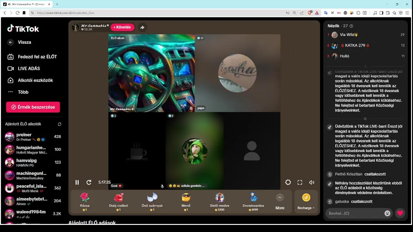Viewport: 413px width, 232px height.
Task: Open Mr.Cannabis profile avatar
Action: (76, 27)
